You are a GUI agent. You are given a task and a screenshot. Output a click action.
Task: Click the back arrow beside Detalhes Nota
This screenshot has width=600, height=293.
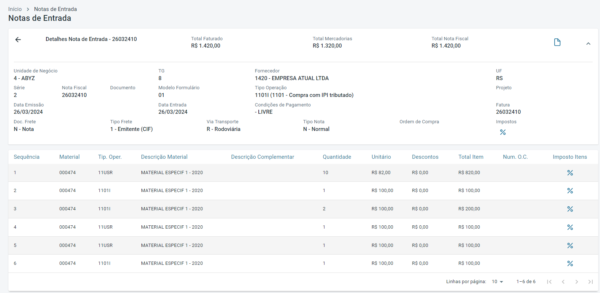(18, 40)
